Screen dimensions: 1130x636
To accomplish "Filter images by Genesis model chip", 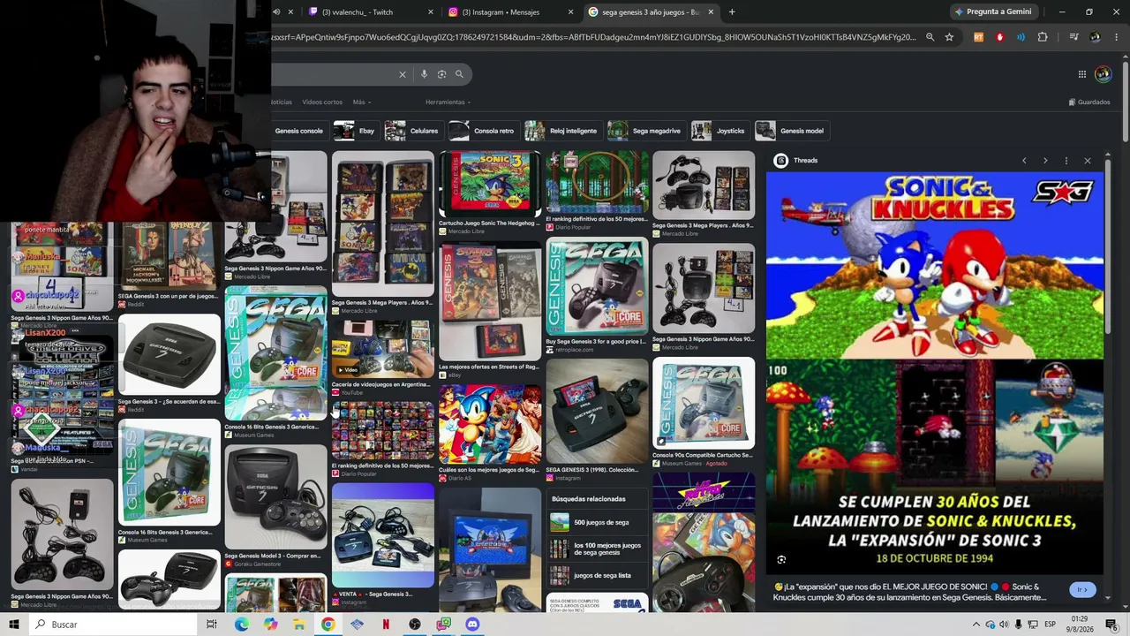I will point(791,131).
